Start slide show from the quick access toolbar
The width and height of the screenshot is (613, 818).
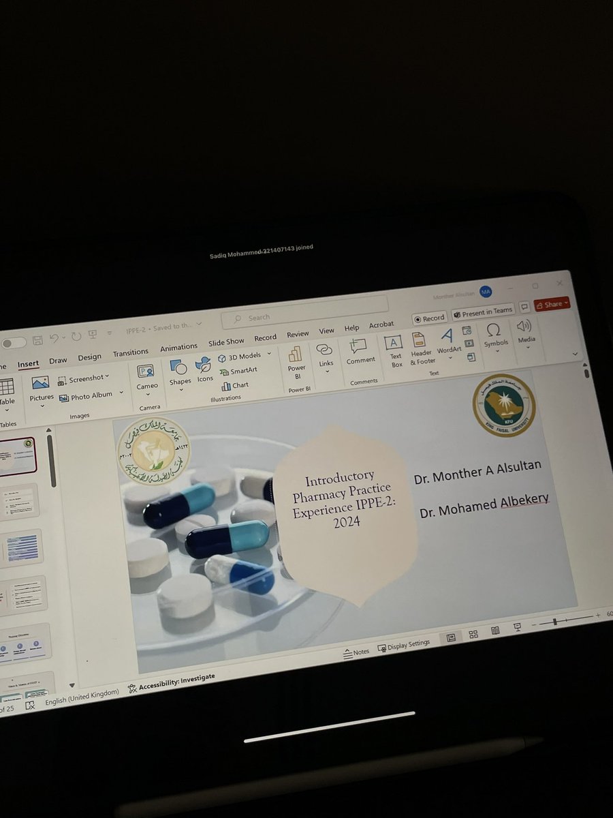(93, 333)
